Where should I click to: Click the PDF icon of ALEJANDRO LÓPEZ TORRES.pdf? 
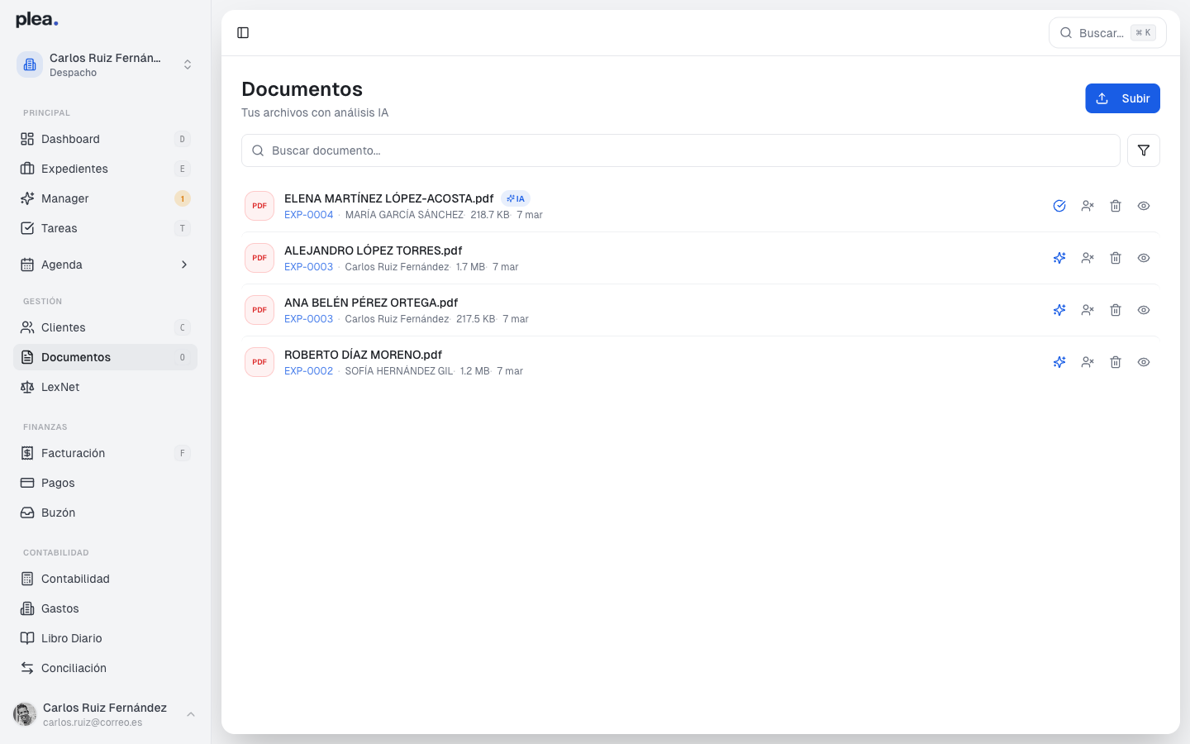[x=259, y=258]
